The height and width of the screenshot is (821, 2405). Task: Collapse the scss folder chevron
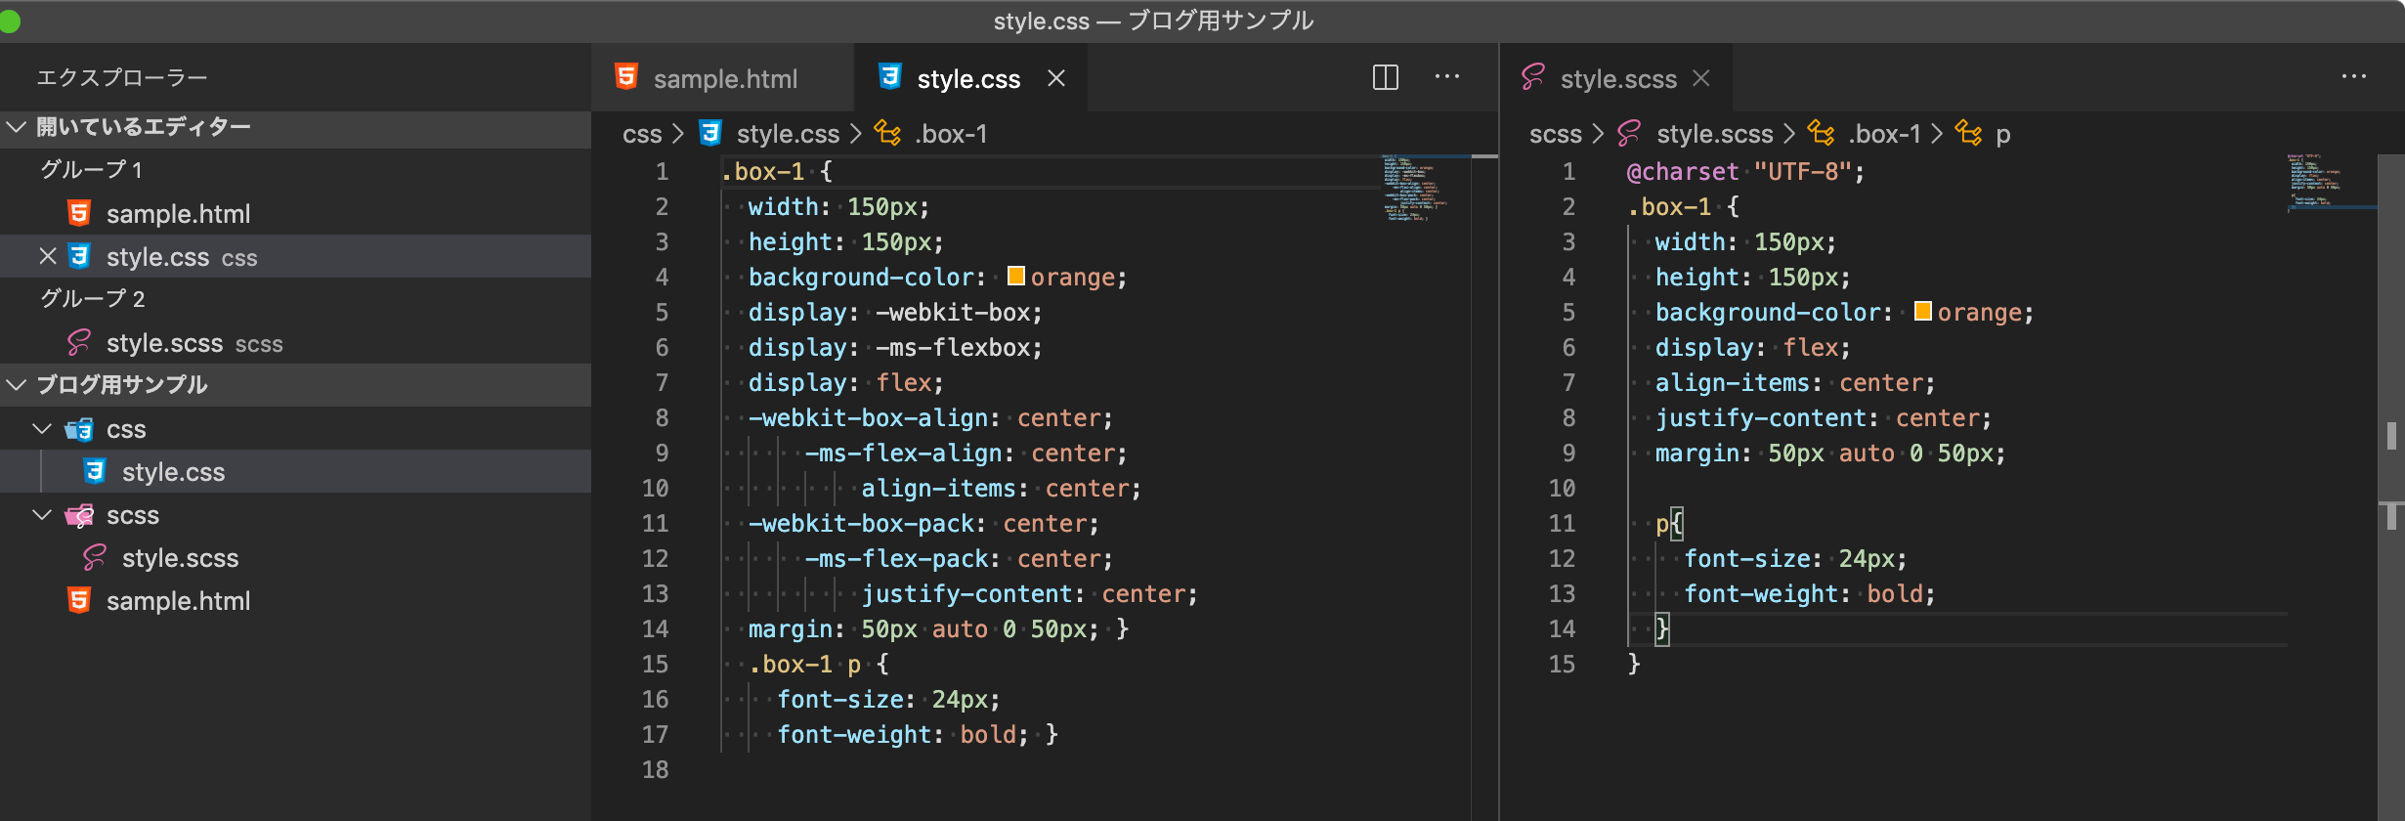(42, 515)
